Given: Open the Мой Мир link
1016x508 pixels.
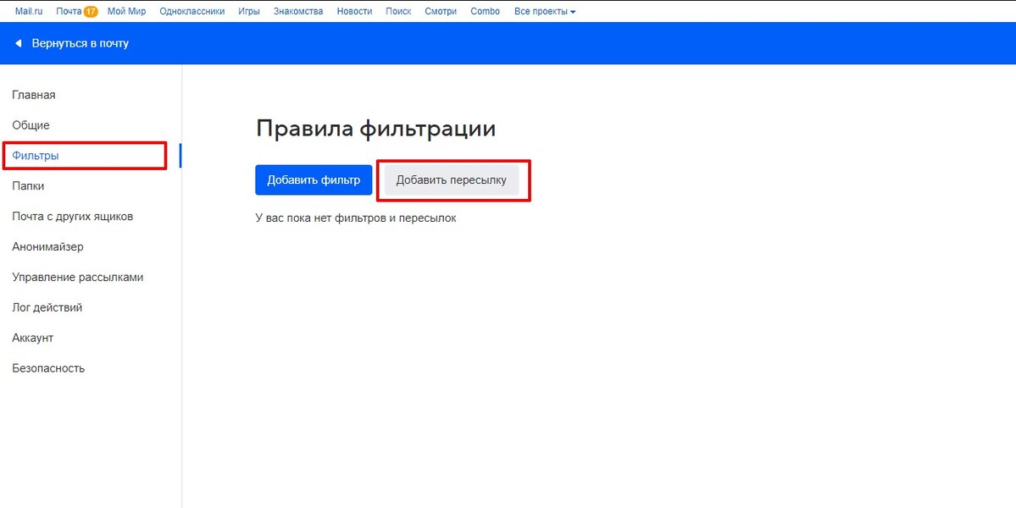Looking at the screenshot, I should (127, 12).
